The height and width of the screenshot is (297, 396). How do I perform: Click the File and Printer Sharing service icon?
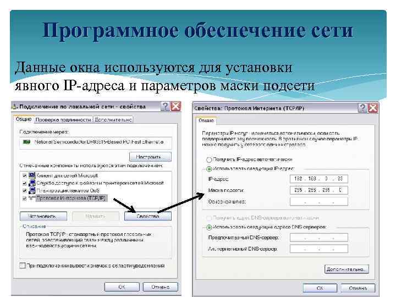coord(32,183)
